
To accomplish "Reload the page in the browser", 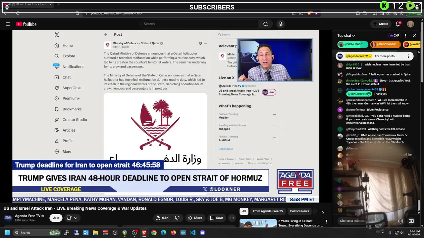I will click(18, 13).
